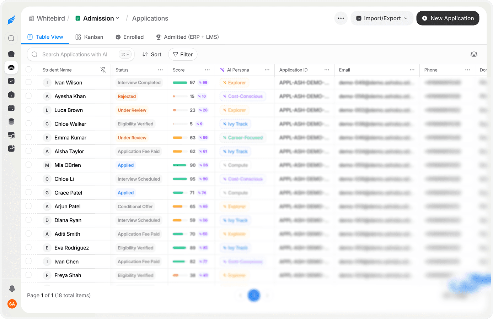Click student name Ivan Chen
493x319 pixels.
click(x=66, y=262)
